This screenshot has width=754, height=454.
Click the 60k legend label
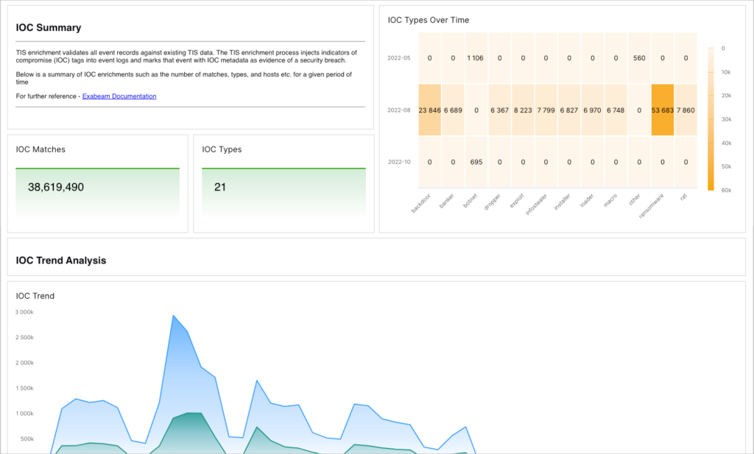[x=726, y=191]
